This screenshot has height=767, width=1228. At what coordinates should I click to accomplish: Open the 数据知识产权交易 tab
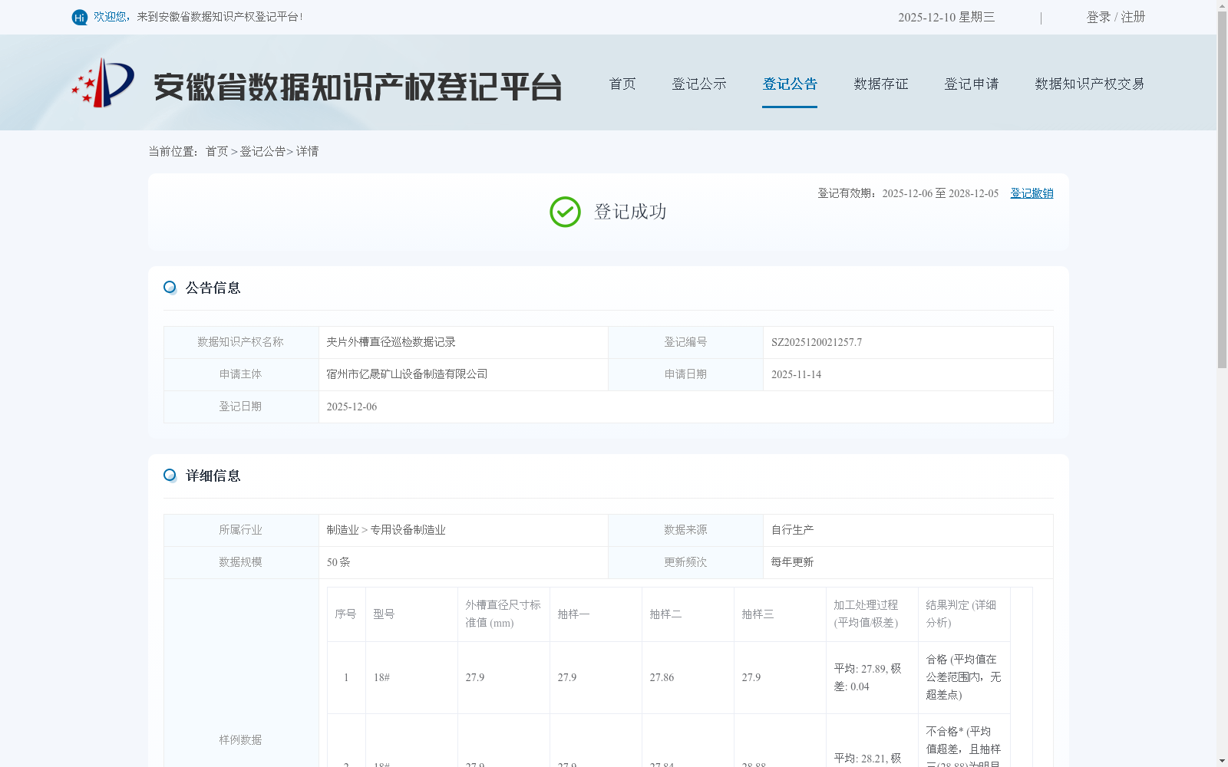(x=1090, y=84)
